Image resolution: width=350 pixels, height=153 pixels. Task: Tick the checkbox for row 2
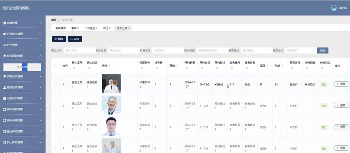point(55,105)
